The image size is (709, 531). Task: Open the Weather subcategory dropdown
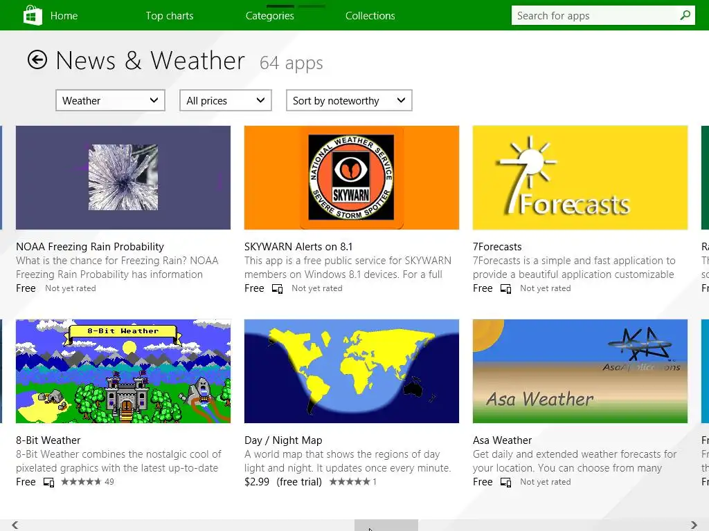110,100
